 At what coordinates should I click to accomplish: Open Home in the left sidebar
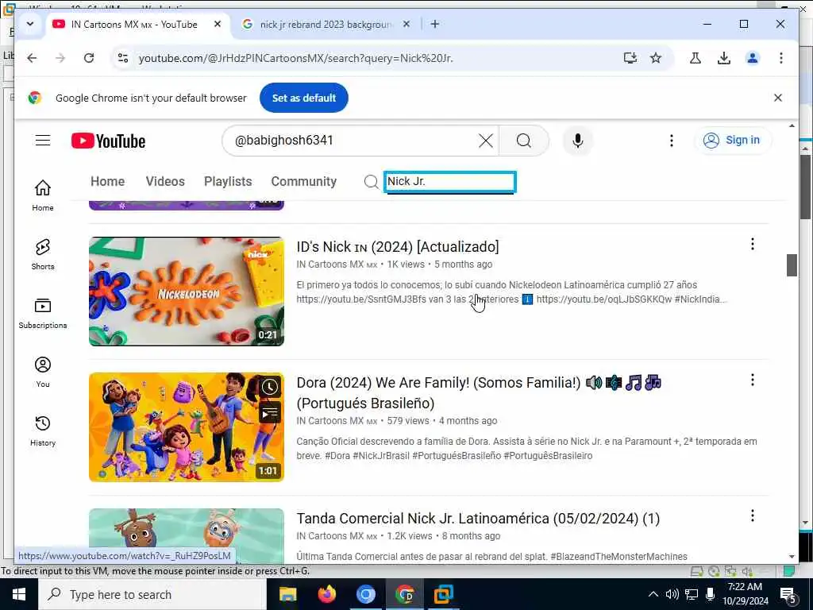[43, 195]
